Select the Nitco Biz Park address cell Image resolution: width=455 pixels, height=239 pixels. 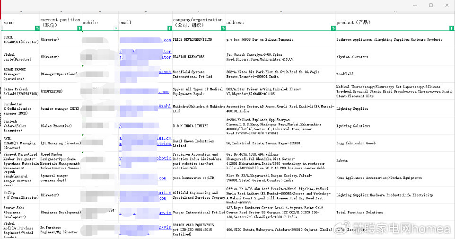click(280, 74)
